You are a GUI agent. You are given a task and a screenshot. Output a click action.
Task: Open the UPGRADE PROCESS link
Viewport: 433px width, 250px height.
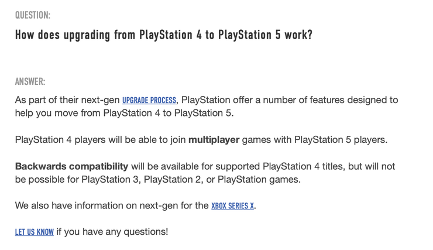coord(149,100)
